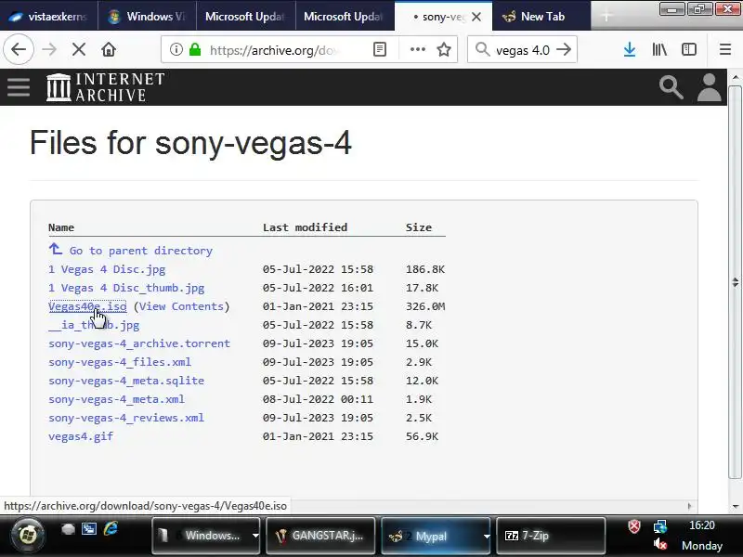This screenshot has height=557, width=743.
Task: Click the green padlock security icon
Action: 195,49
